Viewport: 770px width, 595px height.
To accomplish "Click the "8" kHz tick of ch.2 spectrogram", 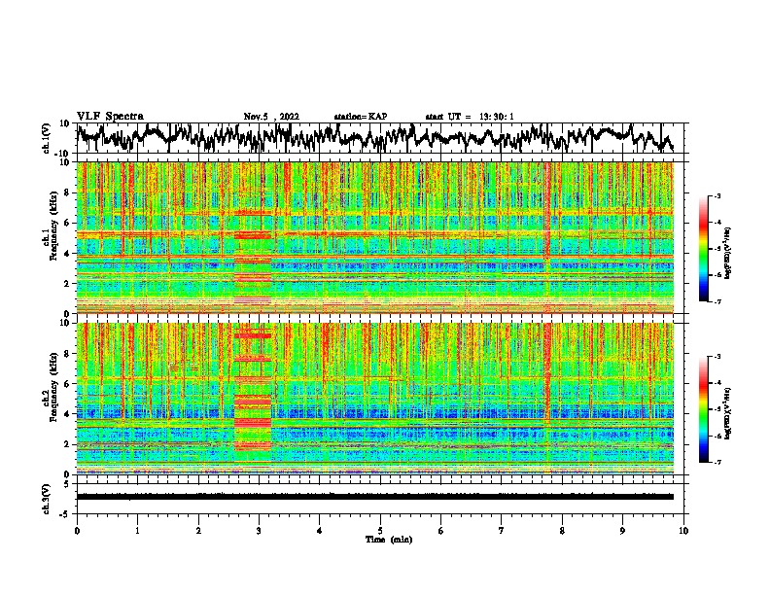I will tap(68, 354).
